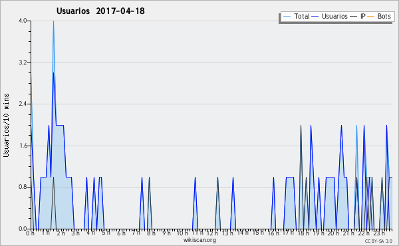Click the x-axis label '4 h'

[90, 233]
